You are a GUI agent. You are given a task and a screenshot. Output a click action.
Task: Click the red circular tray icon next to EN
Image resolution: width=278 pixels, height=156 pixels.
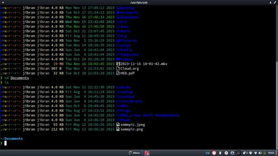click(x=214, y=153)
